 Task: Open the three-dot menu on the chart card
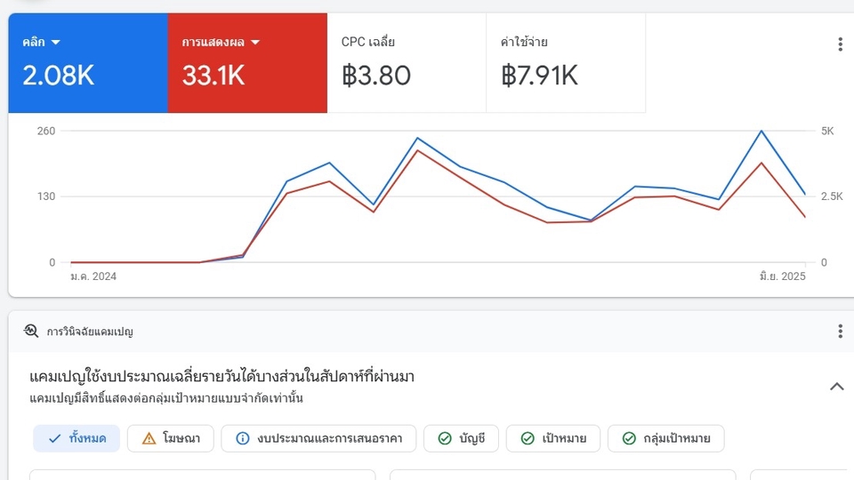840,44
